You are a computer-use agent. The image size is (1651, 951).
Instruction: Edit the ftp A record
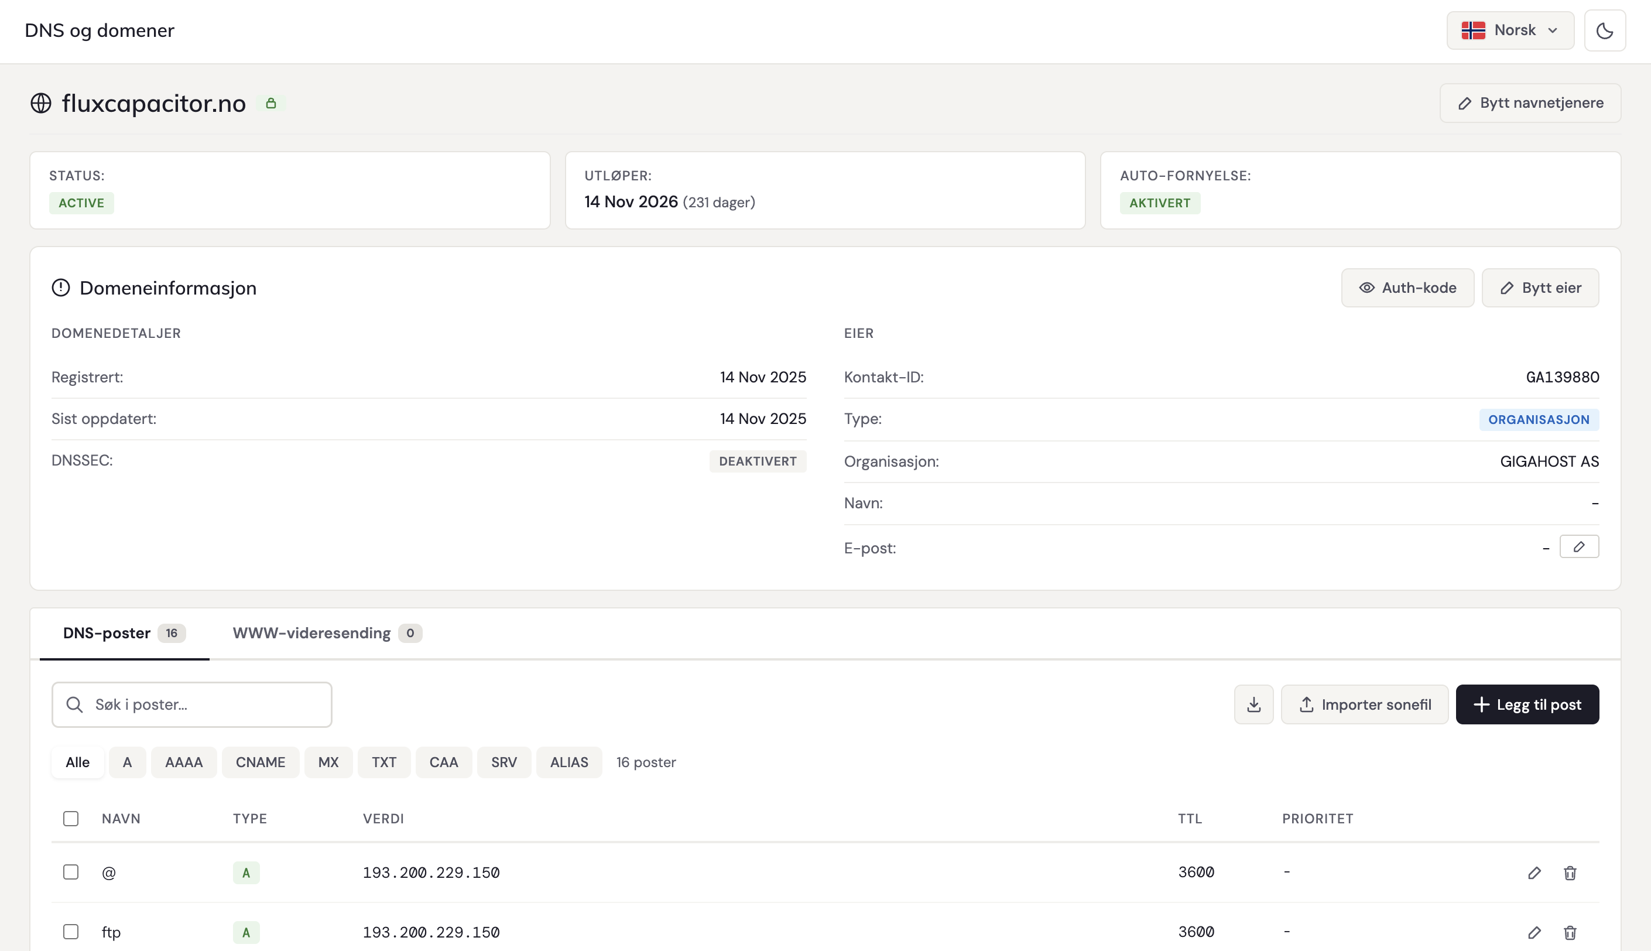point(1533,932)
